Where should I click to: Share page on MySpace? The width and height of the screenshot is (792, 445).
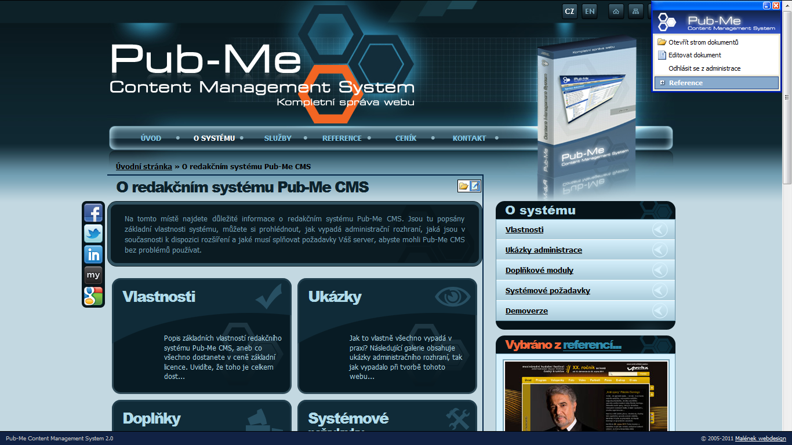[93, 275]
